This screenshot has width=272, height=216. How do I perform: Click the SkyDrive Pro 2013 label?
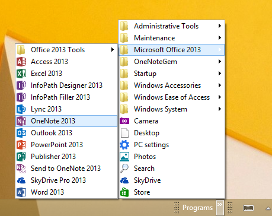[x=59, y=180]
